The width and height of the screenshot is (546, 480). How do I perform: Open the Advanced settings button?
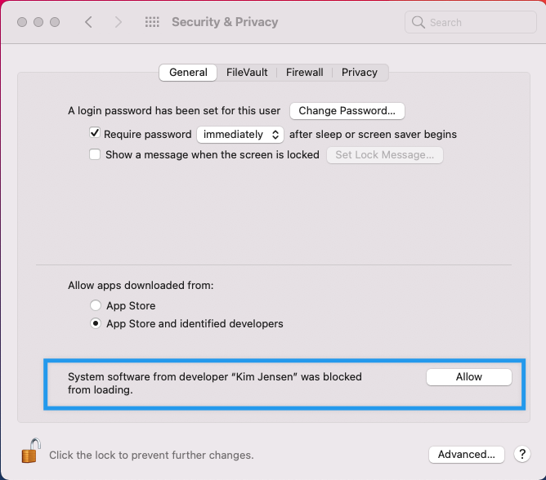click(466, 455)
